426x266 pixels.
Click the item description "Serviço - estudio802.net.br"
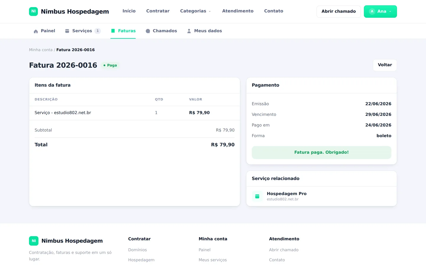click(63, 113)
